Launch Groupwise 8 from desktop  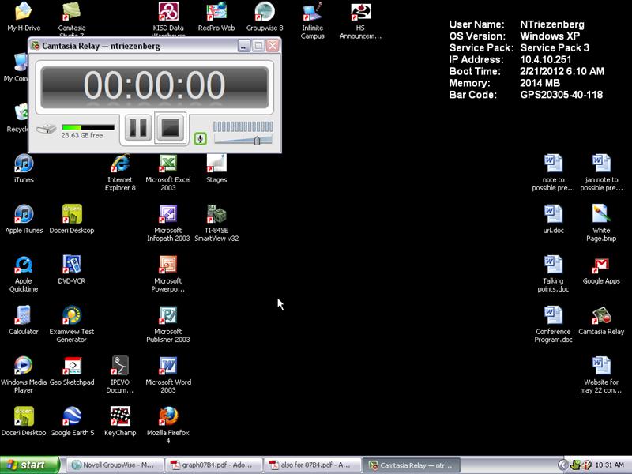pos(265,16)
